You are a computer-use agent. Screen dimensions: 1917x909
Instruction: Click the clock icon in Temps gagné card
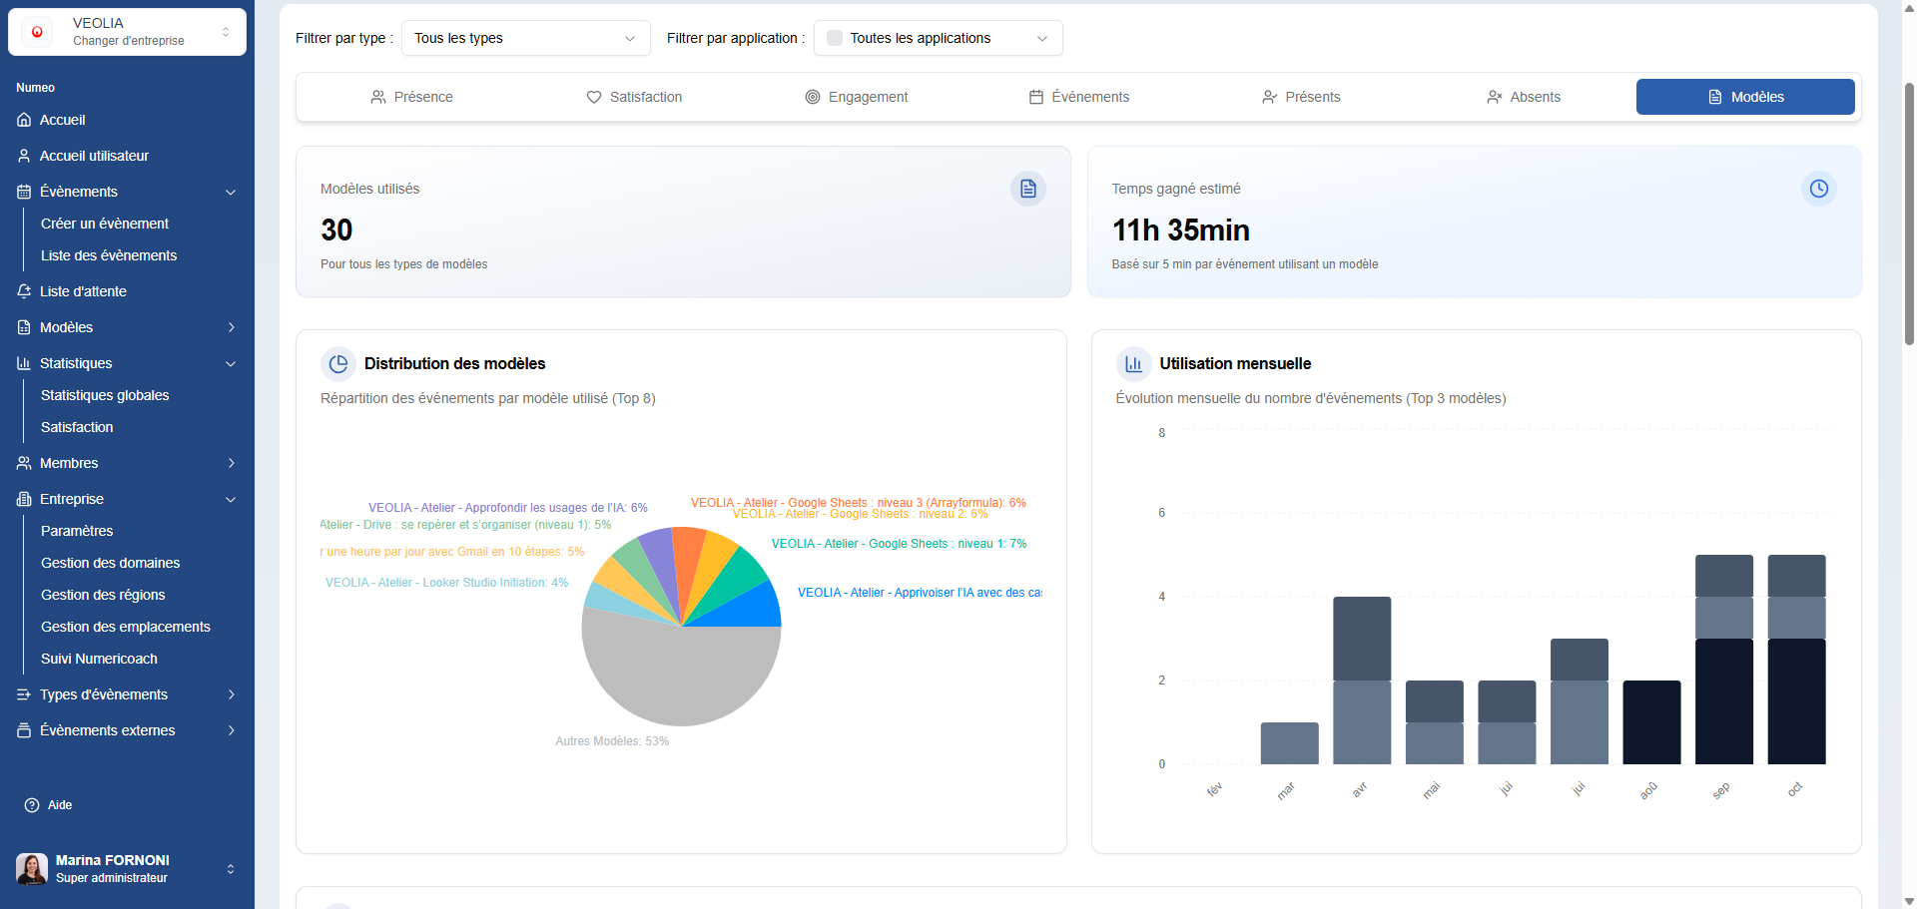1818,189
